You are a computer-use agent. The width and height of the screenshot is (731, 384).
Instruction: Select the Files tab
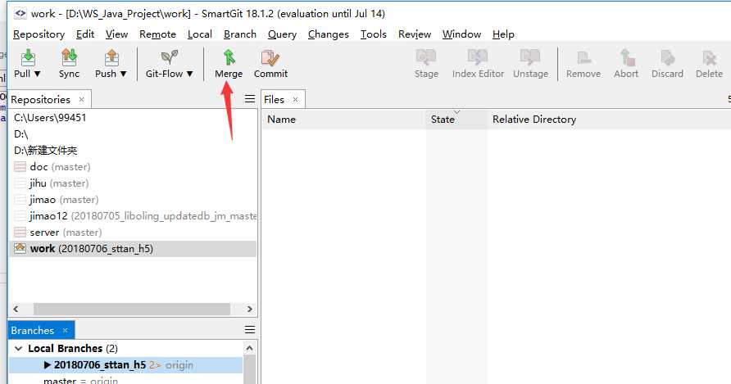(274, 100)
